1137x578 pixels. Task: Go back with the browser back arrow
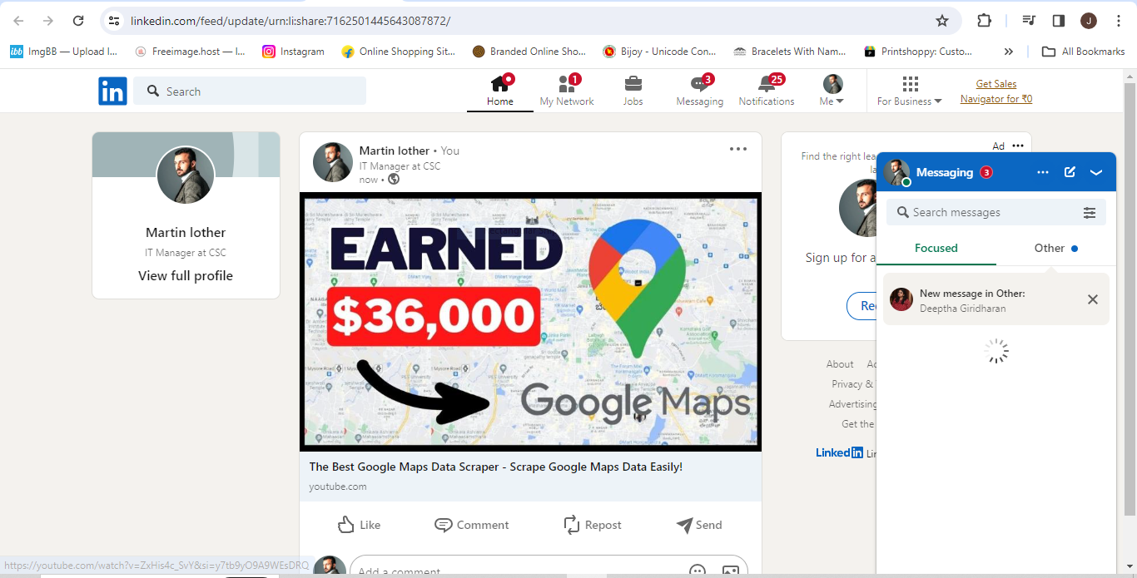pyautogui.click(x=18, y=21)
